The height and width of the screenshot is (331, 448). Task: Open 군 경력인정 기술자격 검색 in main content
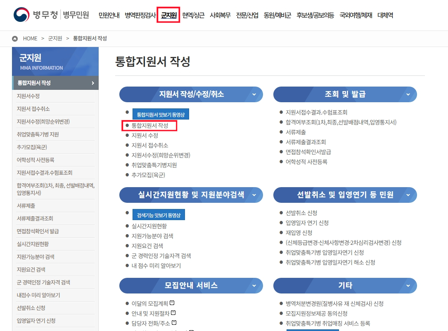(x=161, y=256)
